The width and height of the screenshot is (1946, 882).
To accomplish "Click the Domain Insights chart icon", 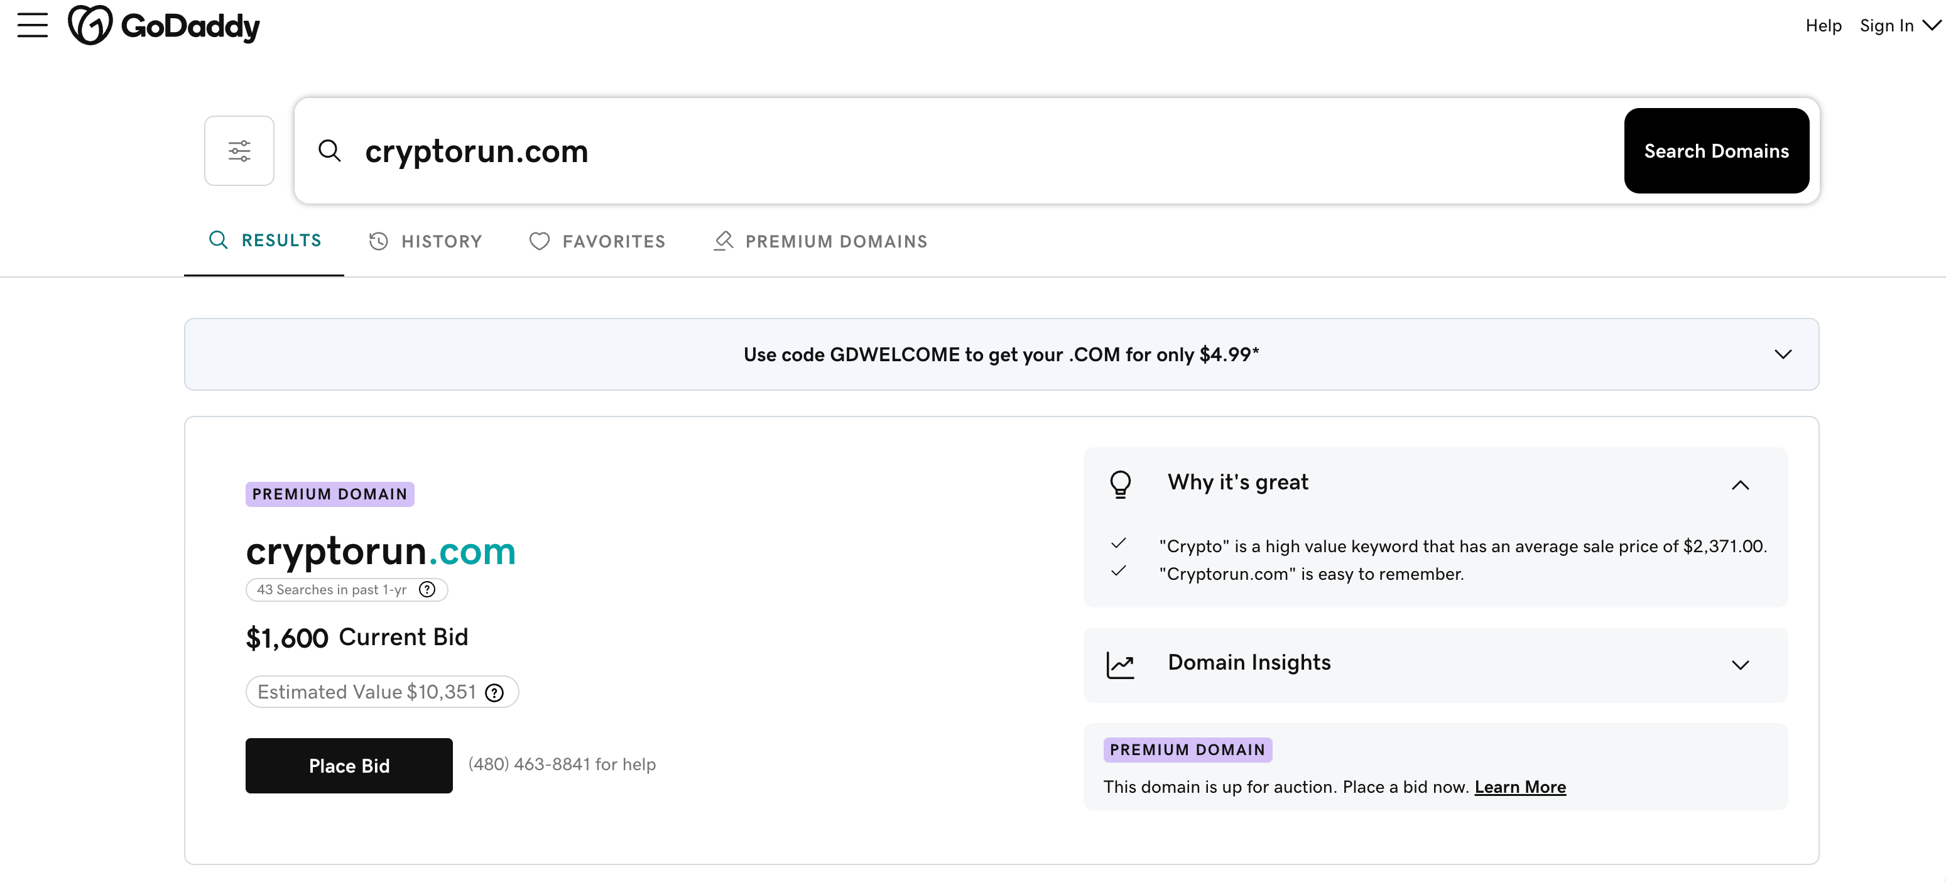I will pyautogui.click(x=1121, y=665).
